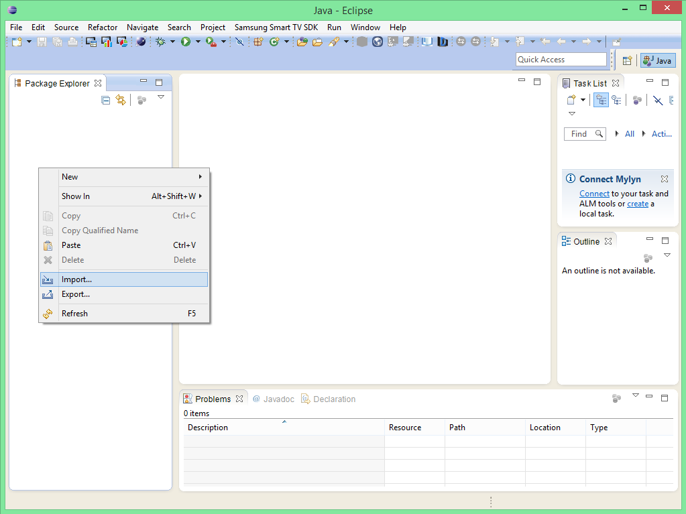This screenshot has height=514, width=686.
Task: Toggle Hide Completed Tasks in Task List
Action: pyautogui.click(x=658, y=101)
